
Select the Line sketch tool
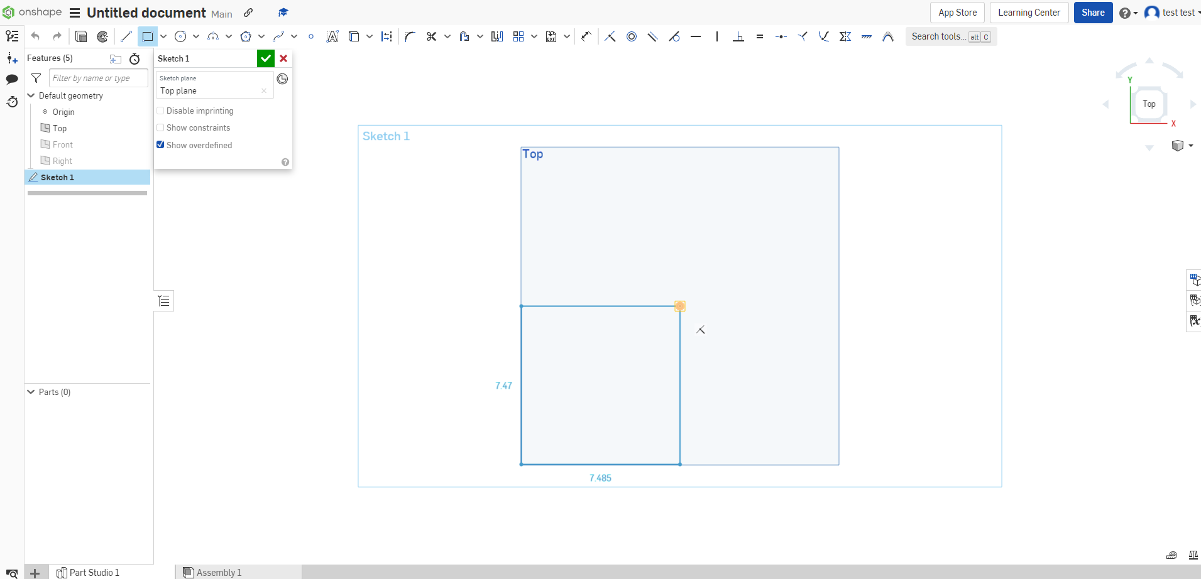126,36
